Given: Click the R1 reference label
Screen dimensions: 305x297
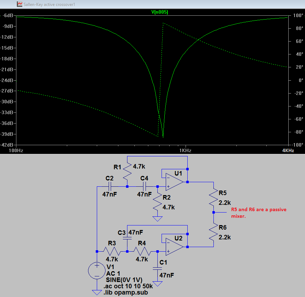Looking at the screenshot, I should pos(117,167).
